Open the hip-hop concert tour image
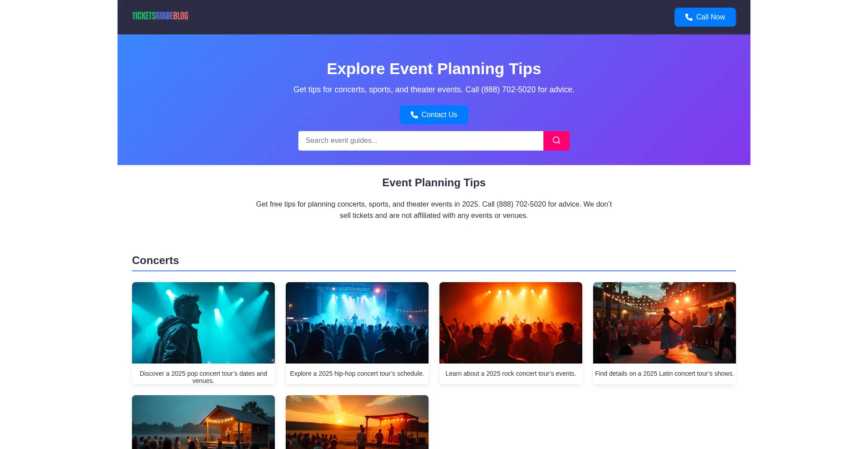The height and width of the screenshot is (449, 868). [x=357, y=323]
